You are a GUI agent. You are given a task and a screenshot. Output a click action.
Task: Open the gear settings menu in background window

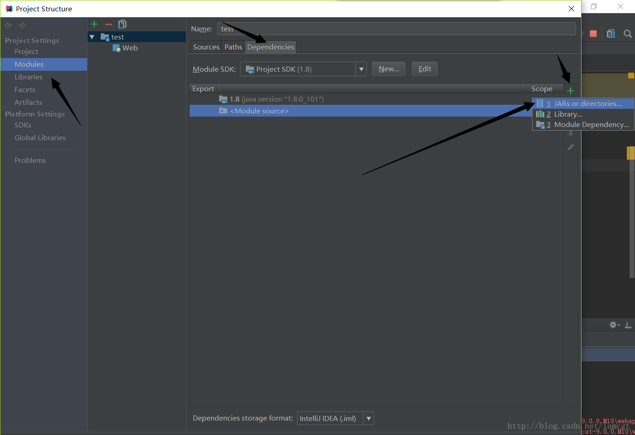coord(614,325)
